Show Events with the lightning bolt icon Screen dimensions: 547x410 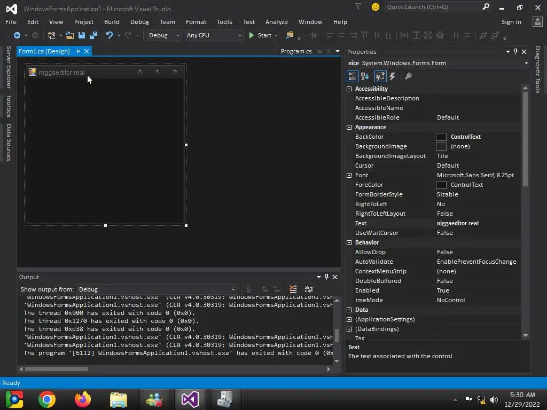coord(393,76)
